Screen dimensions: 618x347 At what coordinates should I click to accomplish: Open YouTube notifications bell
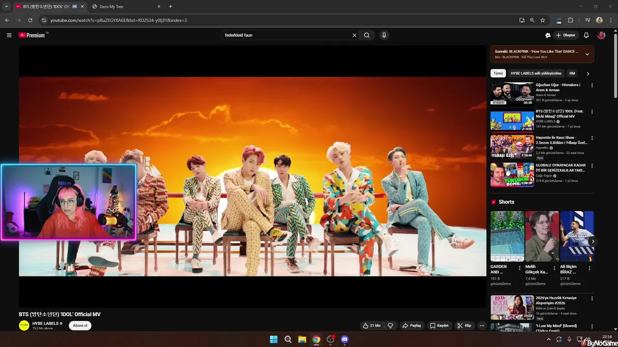pyautogui.click(x=586, y=35)
